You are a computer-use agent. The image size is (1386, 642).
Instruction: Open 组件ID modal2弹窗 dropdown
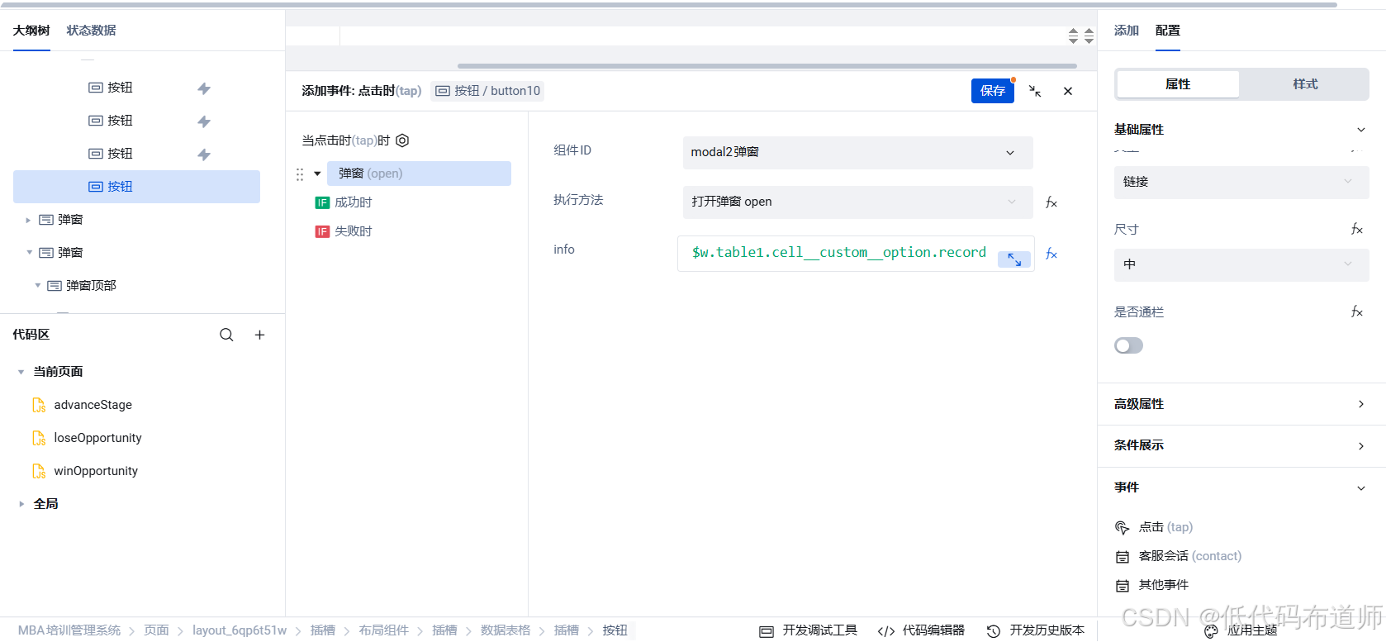857,152
